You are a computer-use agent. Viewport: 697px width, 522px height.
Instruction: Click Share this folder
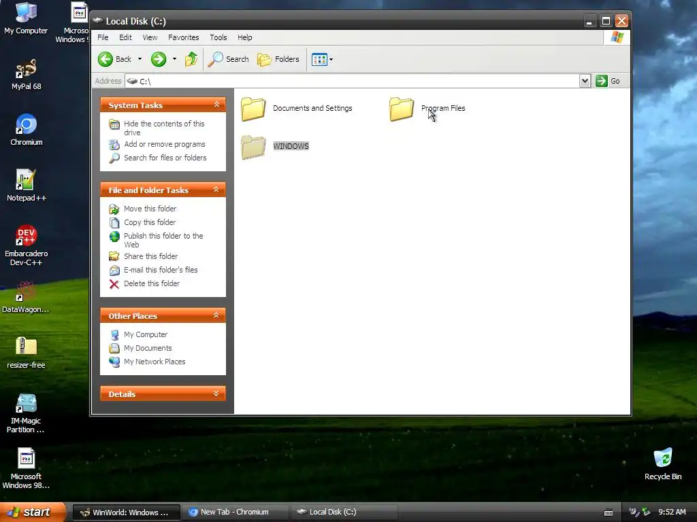click(x=150, y=256)
